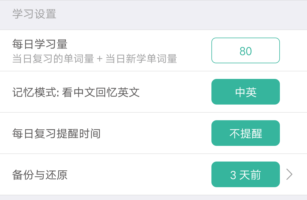
Task: Click the chevron arrow beside 3 天前
Action: (289, 174)
